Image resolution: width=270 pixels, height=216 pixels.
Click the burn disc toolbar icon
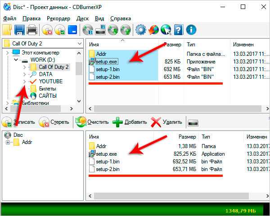[x=60, y=30]
